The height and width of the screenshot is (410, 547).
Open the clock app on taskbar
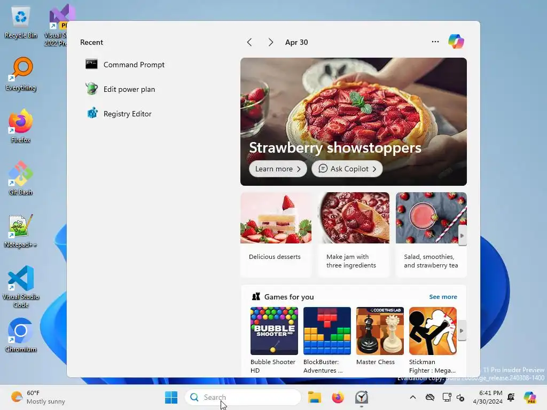(x=362, y=397)
